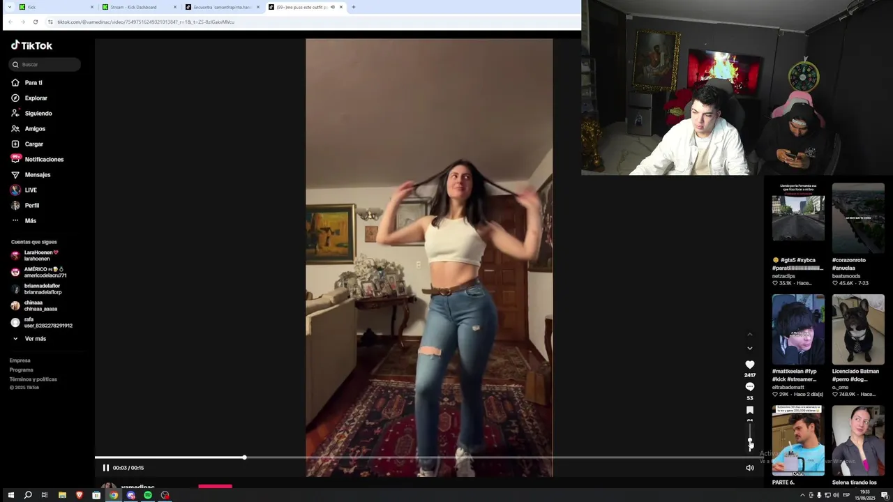Open the PARTE 6. recommended video
The height and width of the screenshot is (502, 893).
[798, 441]
